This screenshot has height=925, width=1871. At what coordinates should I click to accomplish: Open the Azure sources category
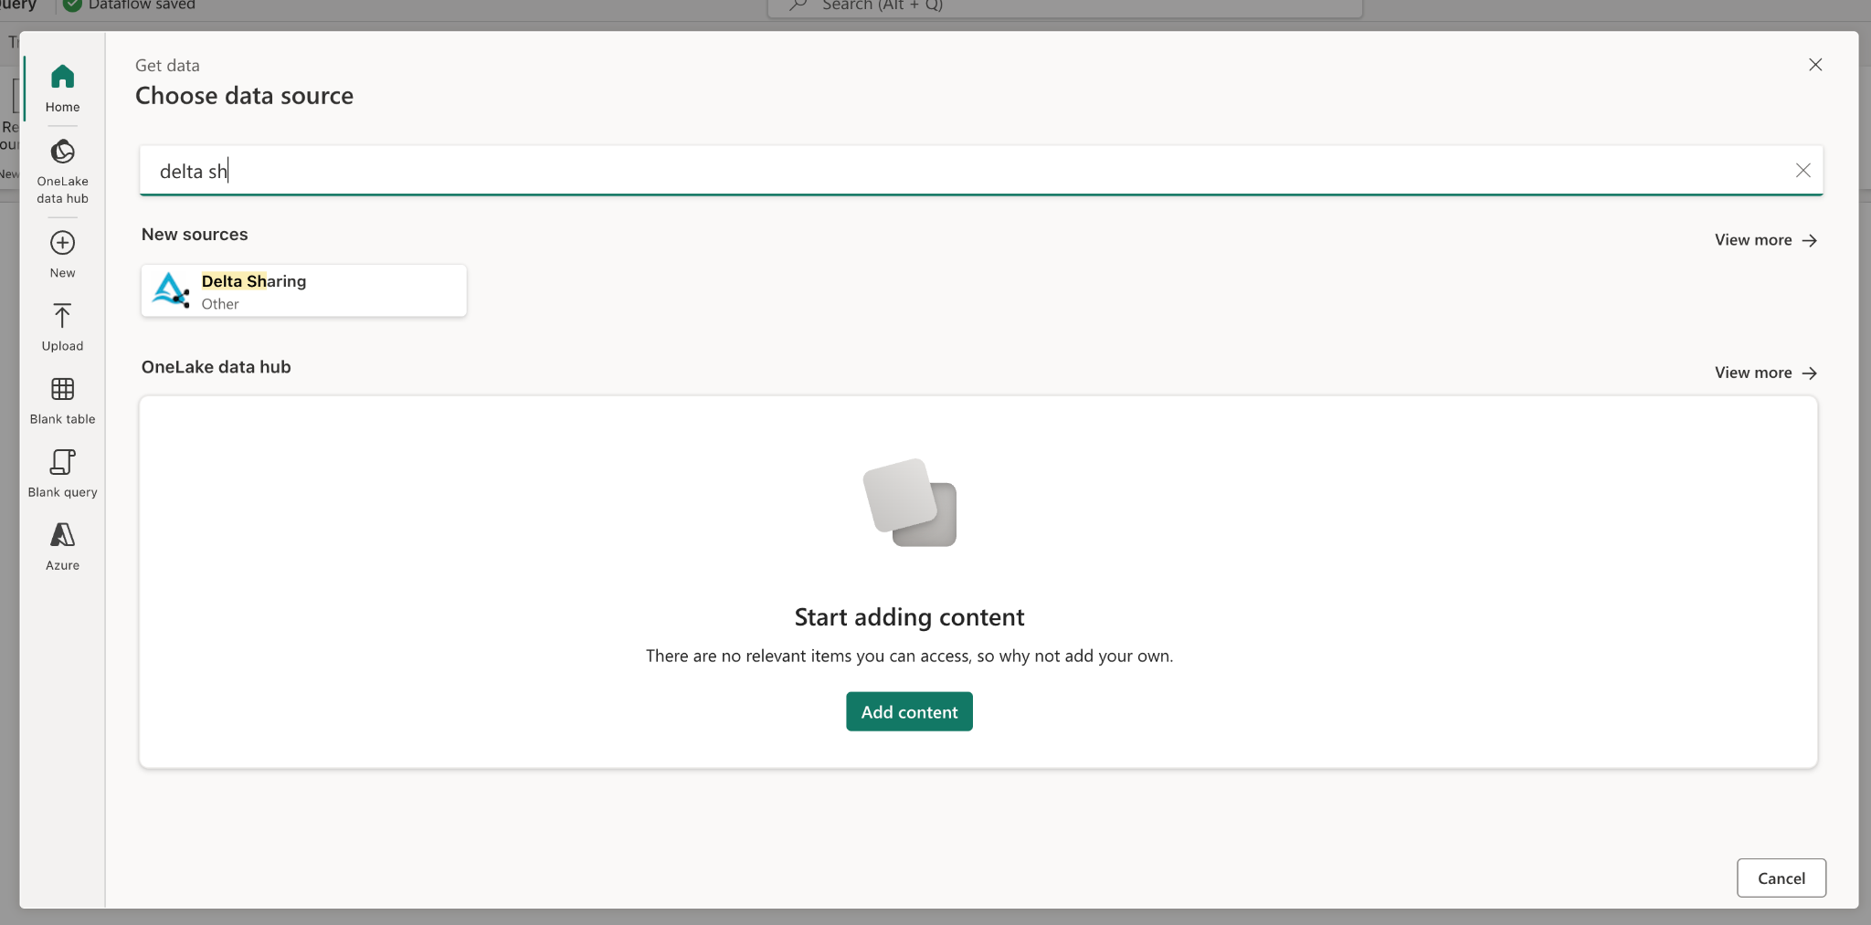pyautogui.click(x=62, y=546)
